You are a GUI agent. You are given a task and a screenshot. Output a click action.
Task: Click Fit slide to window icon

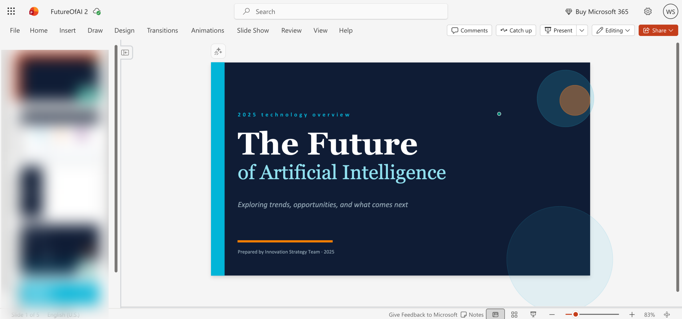click(x=667, y=314)
